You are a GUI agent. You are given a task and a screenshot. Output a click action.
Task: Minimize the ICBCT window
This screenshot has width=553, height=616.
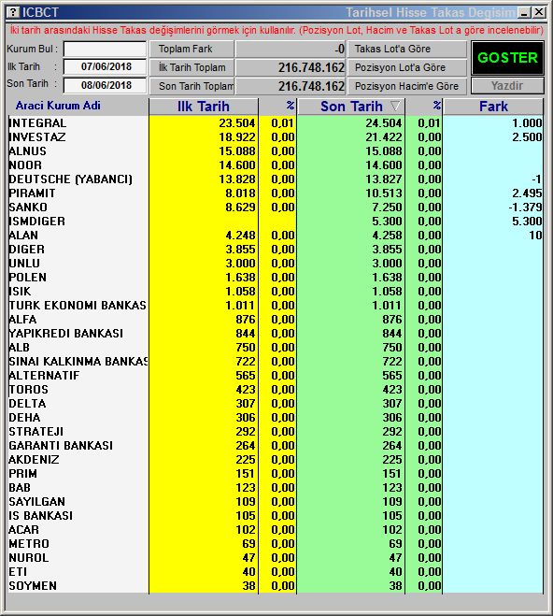[x=524, y=12]
